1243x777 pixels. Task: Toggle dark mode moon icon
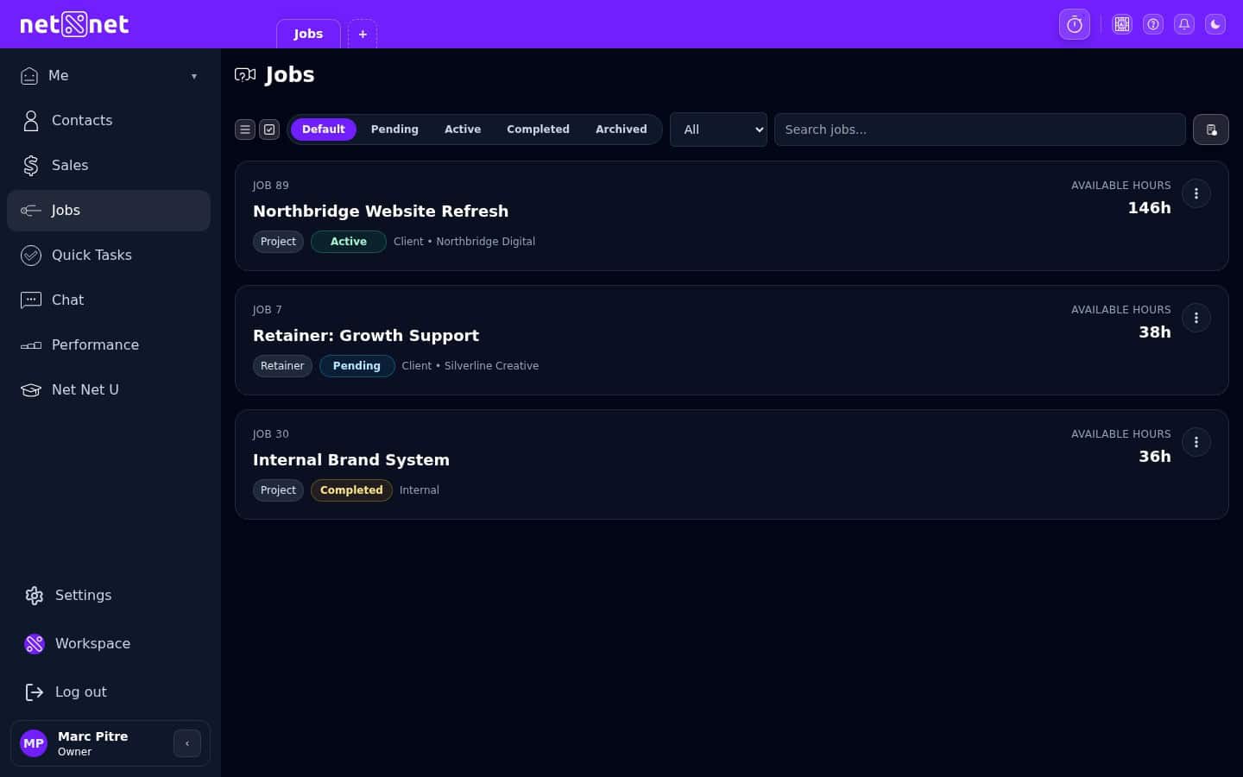[1215, 24]
